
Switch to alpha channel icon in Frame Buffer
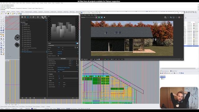click(104, 17)
